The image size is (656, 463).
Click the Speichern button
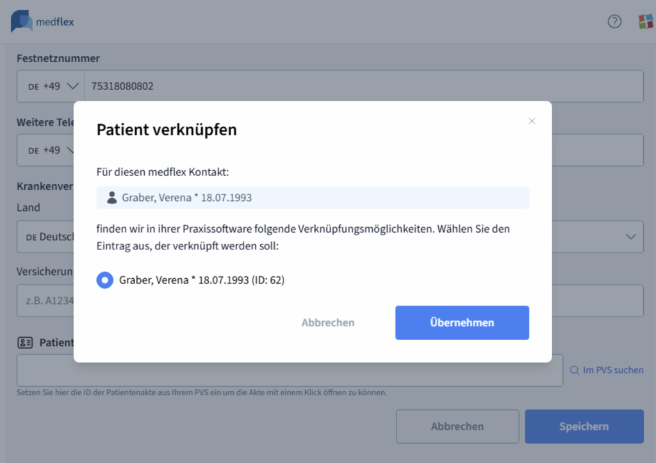point(584,427)
